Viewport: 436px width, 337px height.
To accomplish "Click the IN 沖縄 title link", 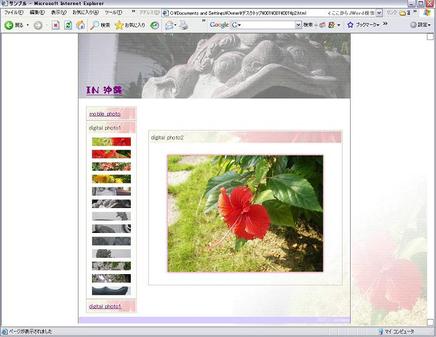I will coord(104,90).
